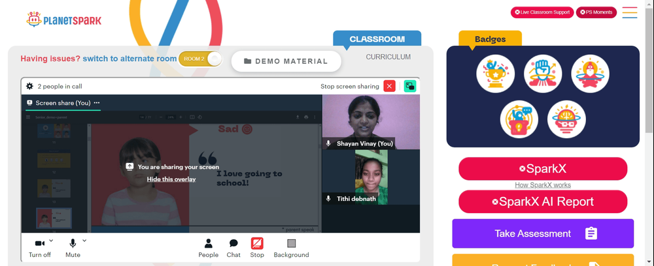654x266 pixels.
Task: Click PDF zoom in plus icon
Action: click(x=181, y=117)
